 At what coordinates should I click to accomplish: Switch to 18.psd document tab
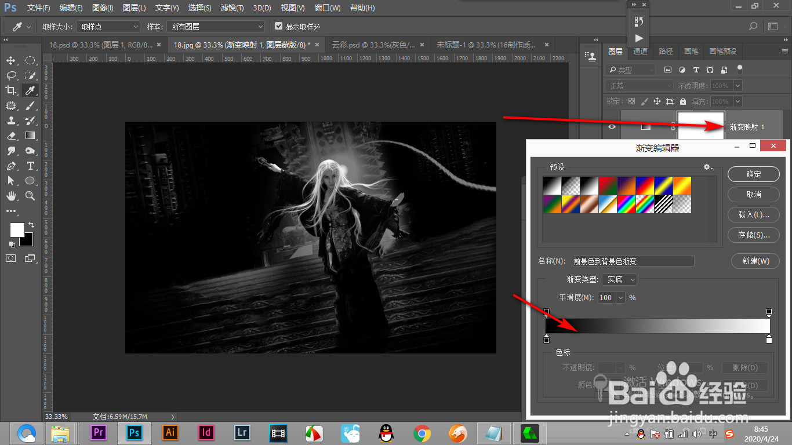tap(101, 45)
